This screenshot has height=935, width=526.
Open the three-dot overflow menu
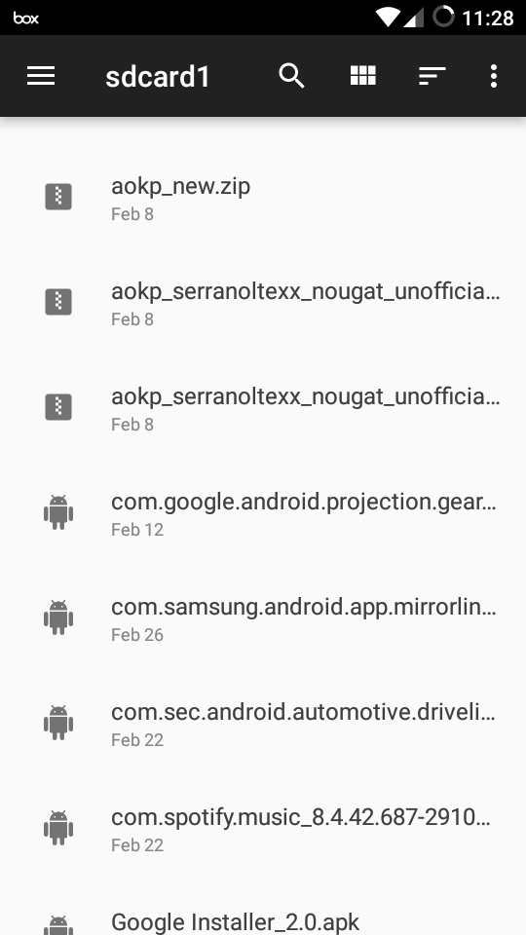click(x=493, y=76)
